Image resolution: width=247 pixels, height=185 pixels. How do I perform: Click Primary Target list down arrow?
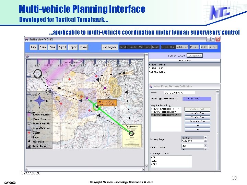pos(205,141)
